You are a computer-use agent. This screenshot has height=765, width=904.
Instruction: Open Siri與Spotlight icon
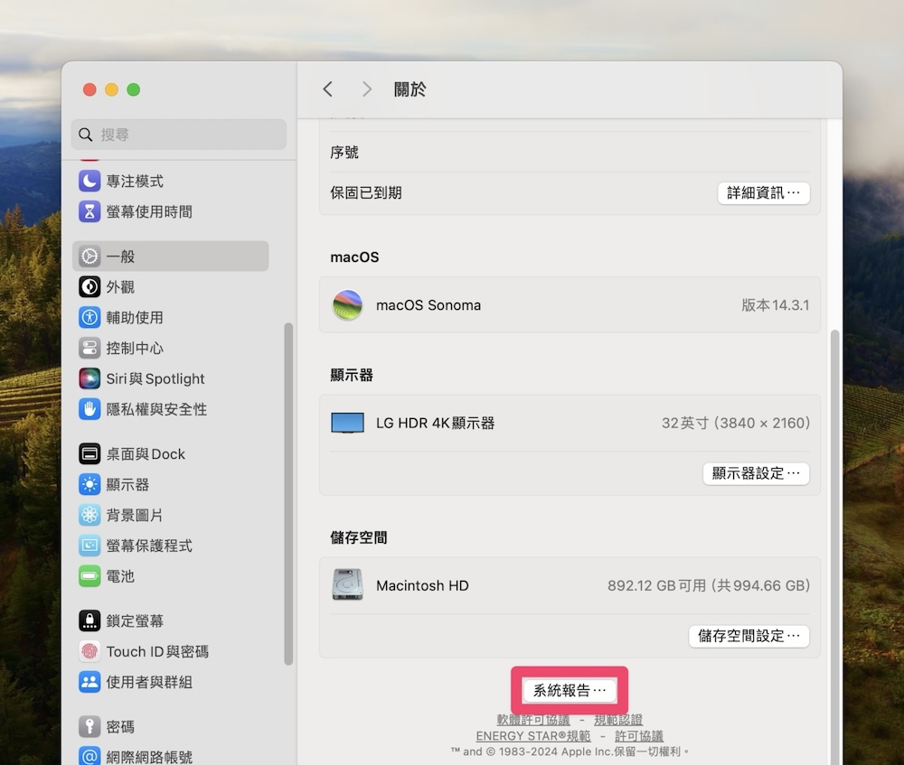click(x=89, y=378)
